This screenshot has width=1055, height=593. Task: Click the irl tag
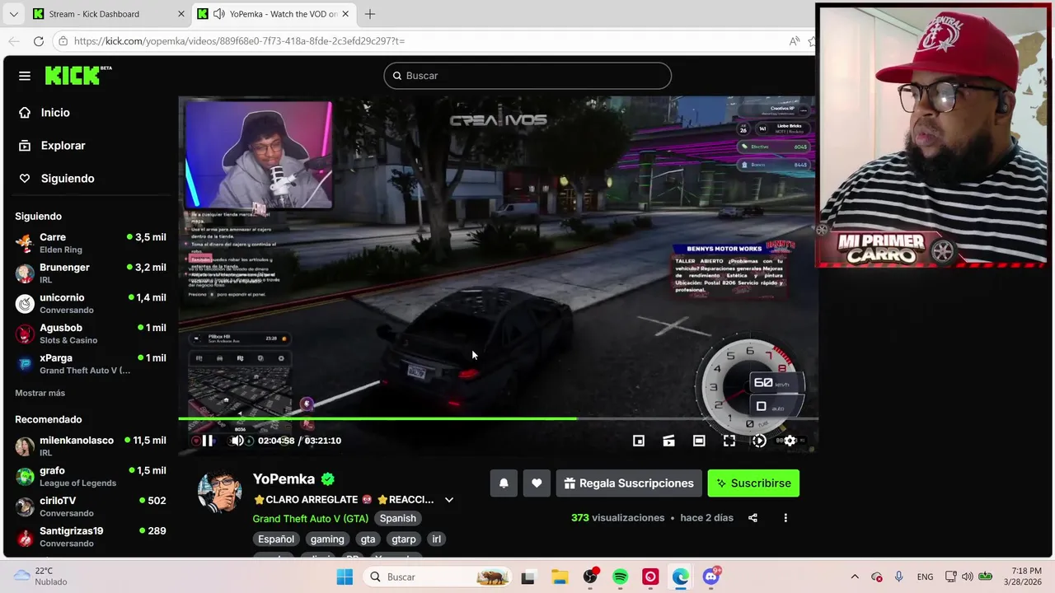[x=437, y=539]
